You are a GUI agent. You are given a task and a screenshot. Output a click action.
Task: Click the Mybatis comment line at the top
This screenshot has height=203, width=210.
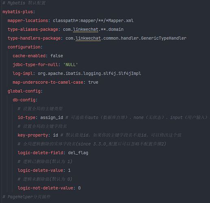tap(24, 3)
